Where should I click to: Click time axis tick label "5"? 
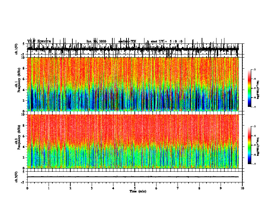coord(135,188)
